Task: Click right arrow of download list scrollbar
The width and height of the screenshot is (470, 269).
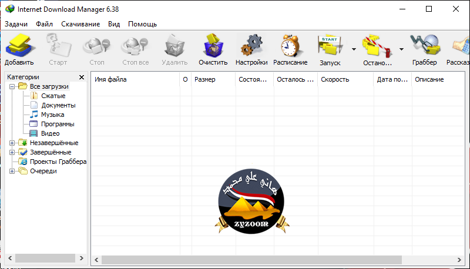Action: 459,260
